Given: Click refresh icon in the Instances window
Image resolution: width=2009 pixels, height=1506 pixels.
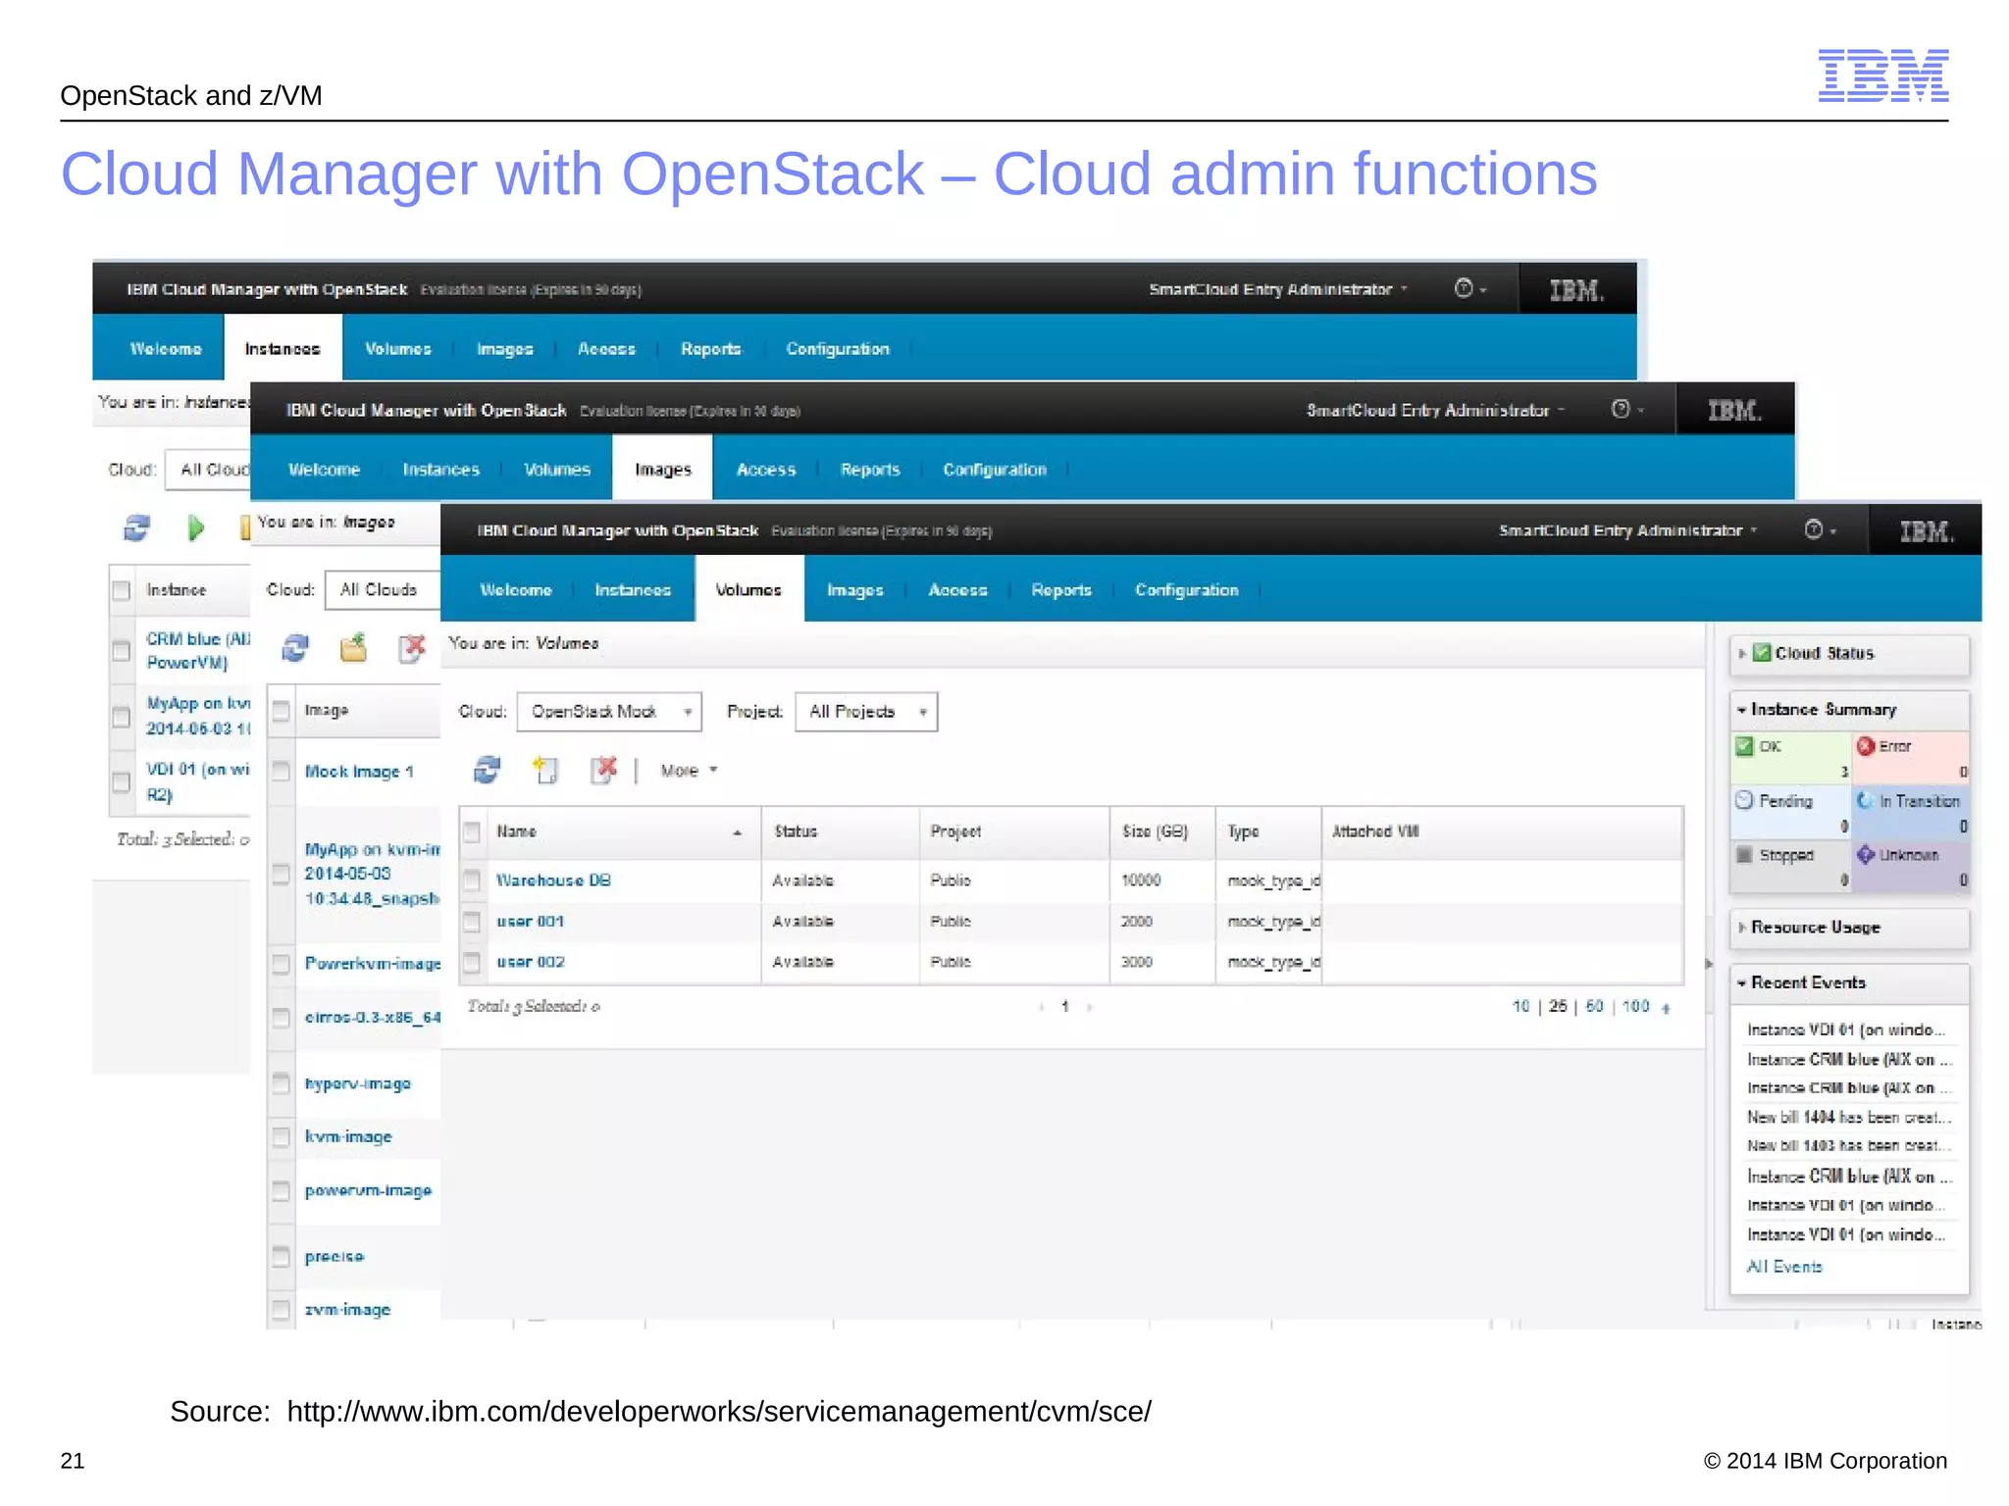Looking at the screenshot, I should 136,528.
